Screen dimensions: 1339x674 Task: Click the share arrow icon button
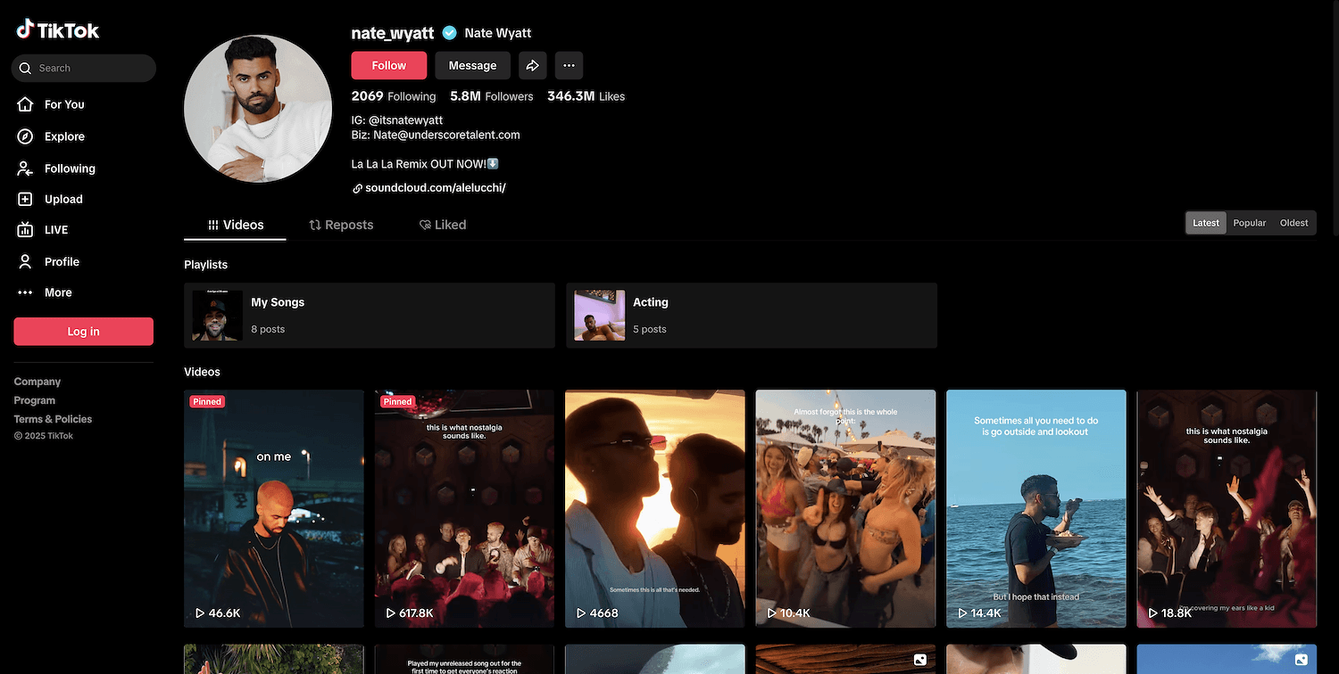pos(532,65)
